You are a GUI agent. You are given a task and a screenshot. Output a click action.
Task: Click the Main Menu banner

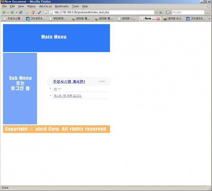[x=56, y=38]
